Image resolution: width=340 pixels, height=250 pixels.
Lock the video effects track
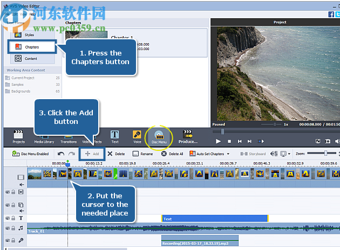pyautogui.click(x=13, y=192)
